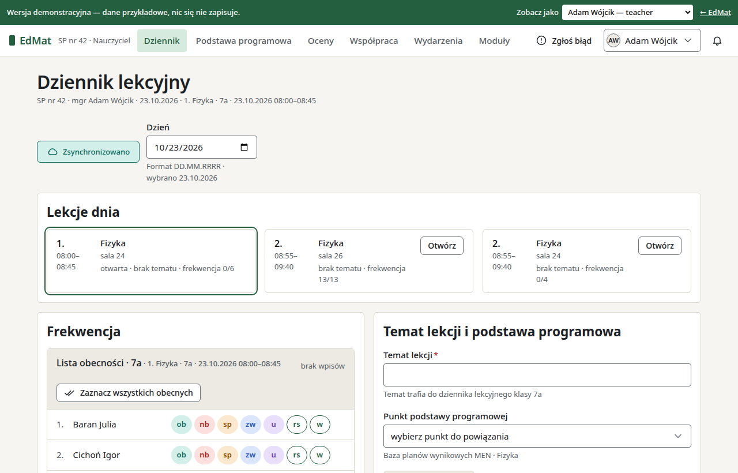
Task: Open the Fizyka lesson in sala 26
Action: (x=442, y=246)
